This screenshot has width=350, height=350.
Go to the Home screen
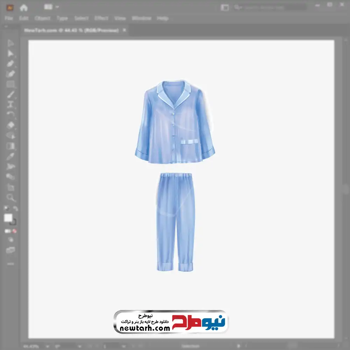pos(24,7)
